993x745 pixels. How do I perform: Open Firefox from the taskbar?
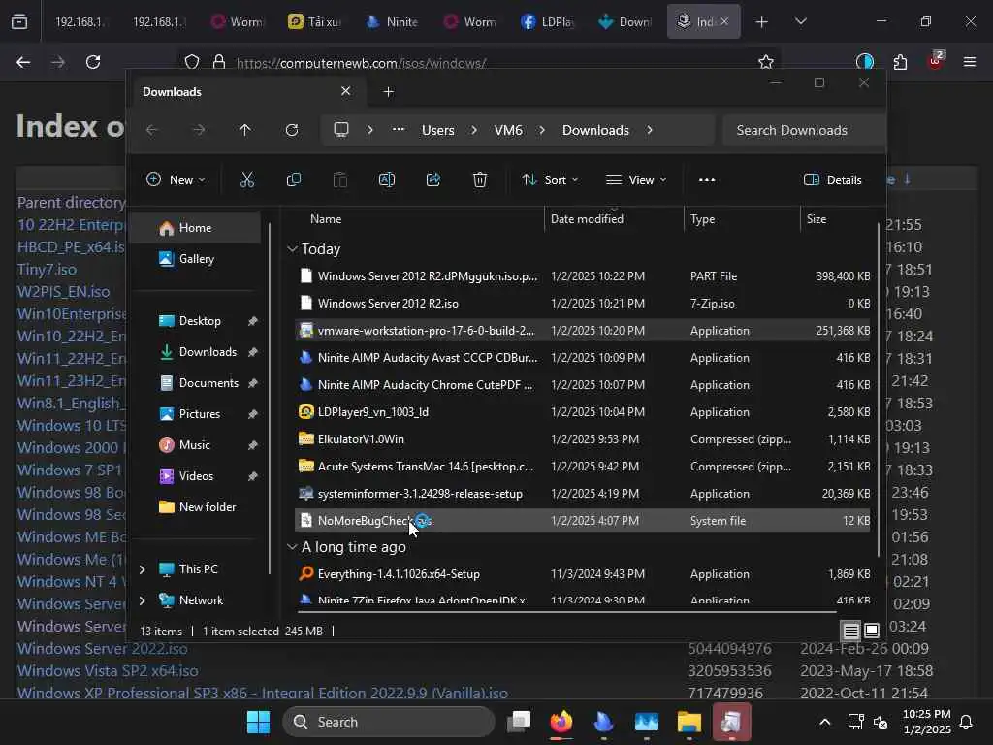coord(561,722)
